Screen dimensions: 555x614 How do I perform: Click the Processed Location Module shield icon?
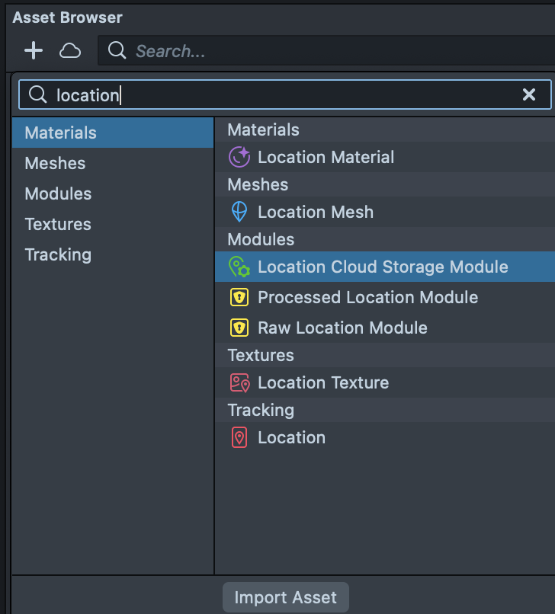click(239, 298)
